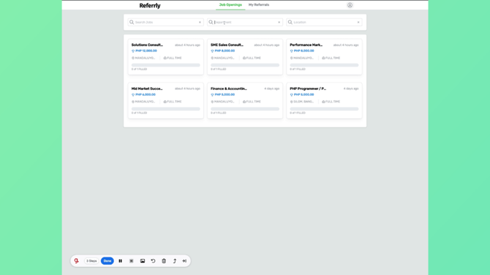Image resolution: width=490 pixels, height=275 pixels.
Task: Click the undo arrow icon in the toolbar
Action: [153, 261]
